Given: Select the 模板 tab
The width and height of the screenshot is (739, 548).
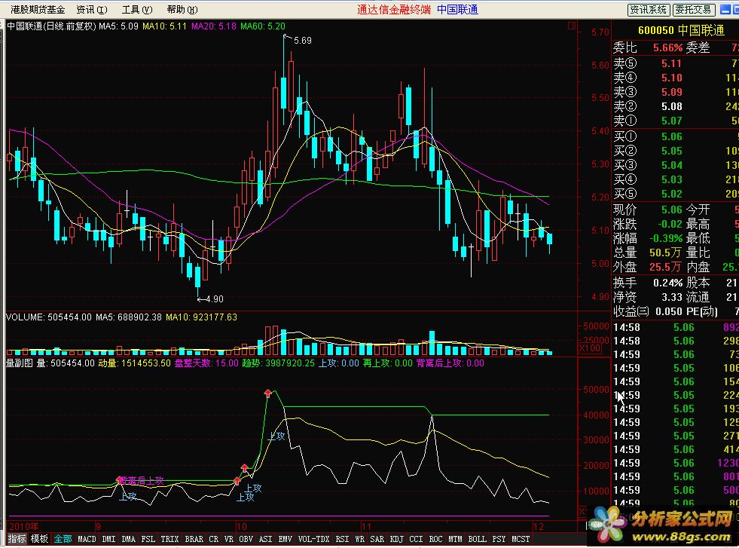Looking at the screenshot, I should point(40,538).
